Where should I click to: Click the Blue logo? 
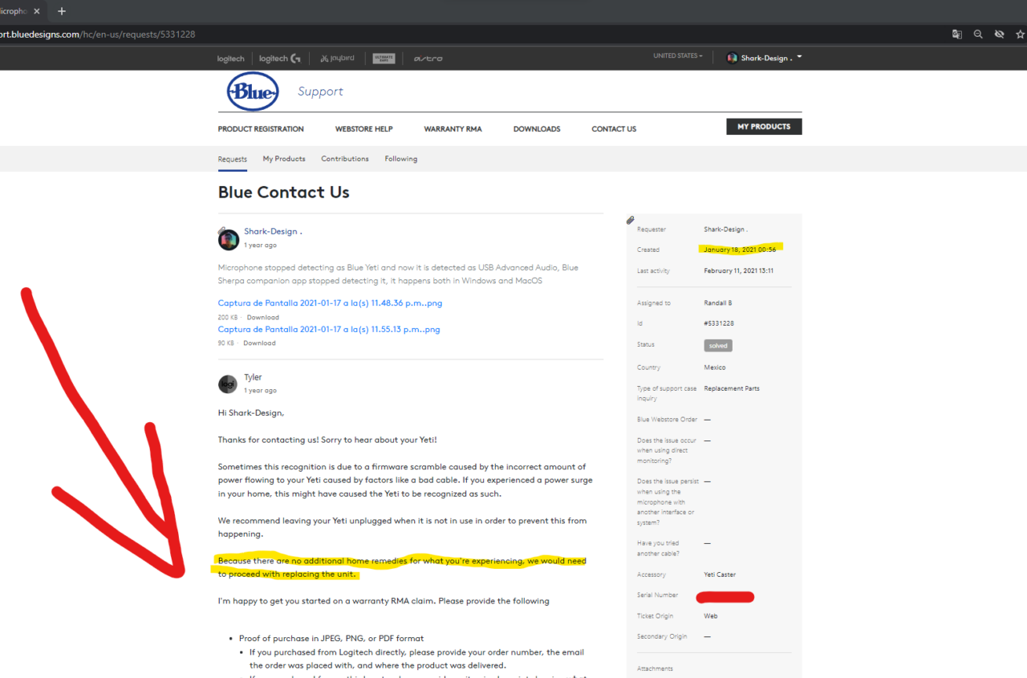point(253,91)
